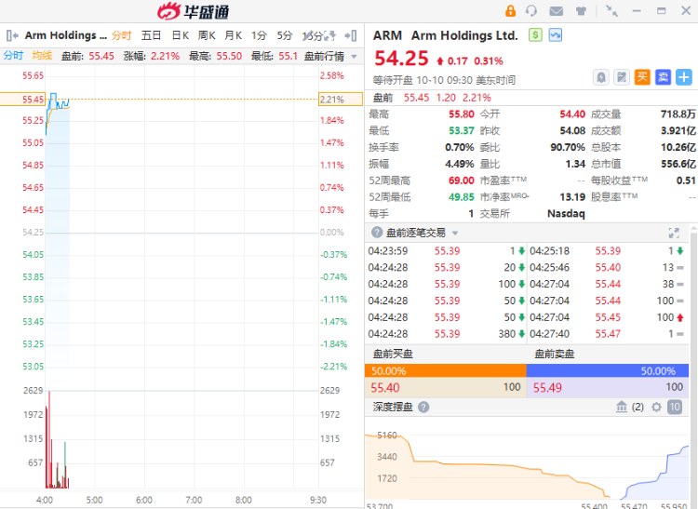Select the 分时 timeframe tab

pos(122,35)
